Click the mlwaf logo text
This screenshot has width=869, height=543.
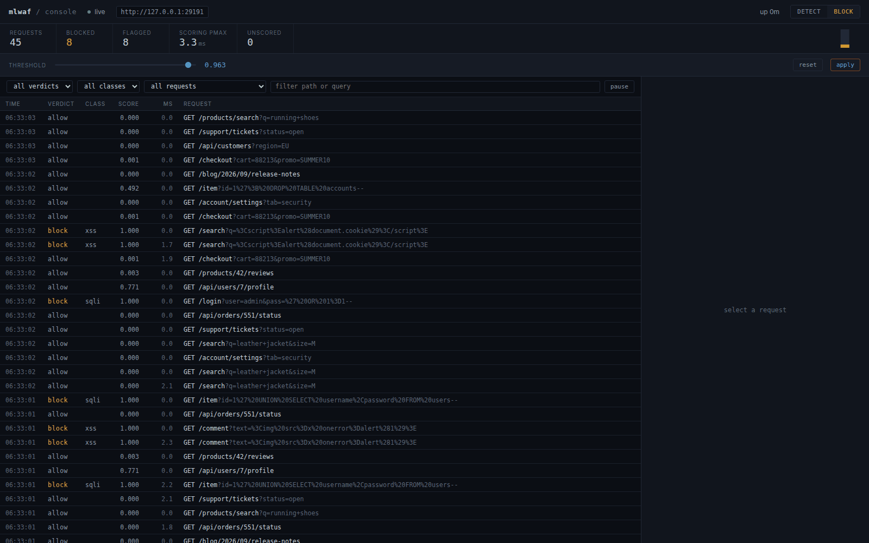(20, 12)
